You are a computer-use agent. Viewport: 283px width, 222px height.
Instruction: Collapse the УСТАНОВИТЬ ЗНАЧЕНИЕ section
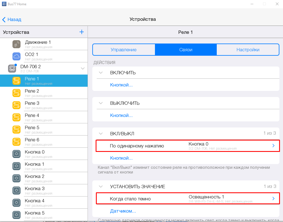(x=101, y=187)
